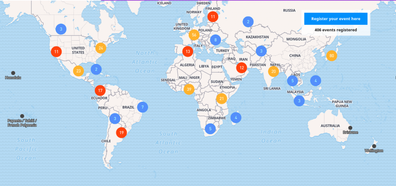Open the 12 events cluster near Iran
The width and height of the screenshot is (396, 186).
tap(242, 68)
